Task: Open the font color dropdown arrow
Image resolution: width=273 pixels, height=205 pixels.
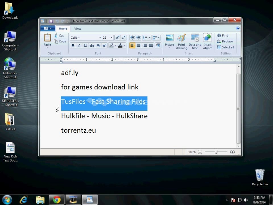Action: click(124, 45)
